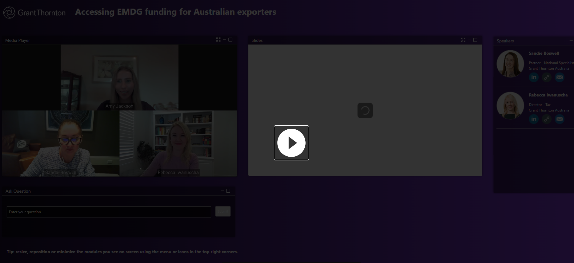This screenshot has height=263, width=574.
Task: Minimize the Ask Question module
Action: click(222, 191)
